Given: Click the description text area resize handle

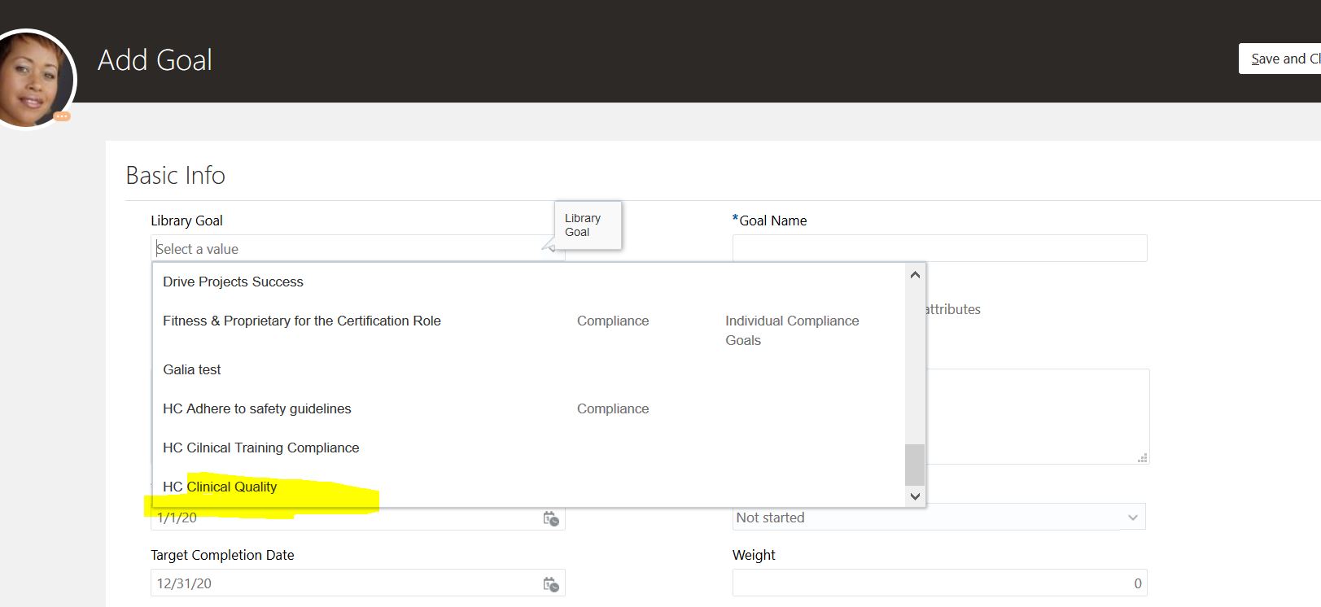Looking at the screenshot, I should [1142, 458].
